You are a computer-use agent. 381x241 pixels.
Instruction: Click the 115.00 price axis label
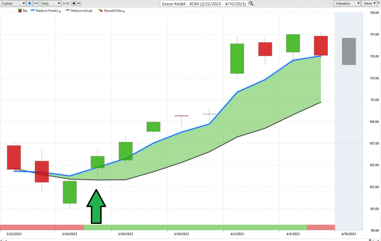[374, 57]
